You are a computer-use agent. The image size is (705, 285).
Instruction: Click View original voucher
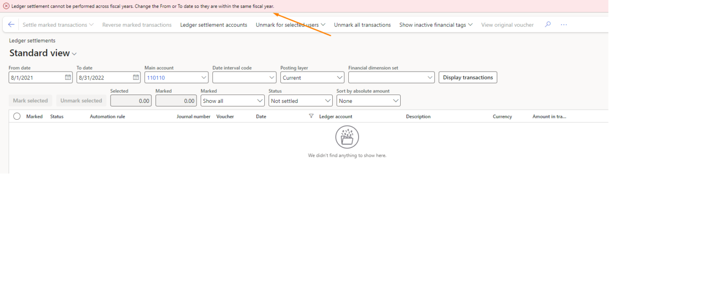point(507,25)
